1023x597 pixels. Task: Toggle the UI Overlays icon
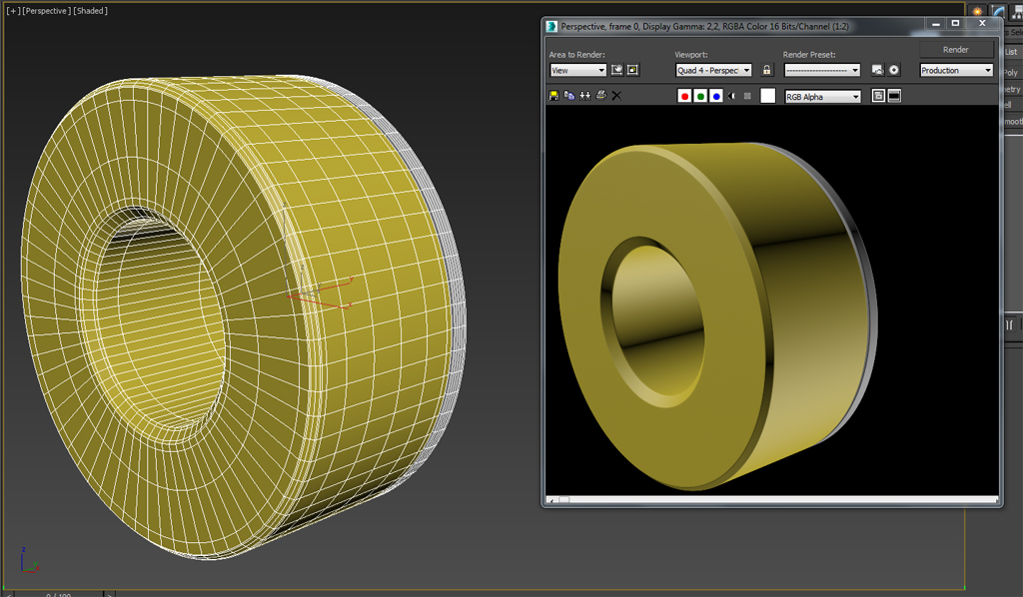pos(878,96)
